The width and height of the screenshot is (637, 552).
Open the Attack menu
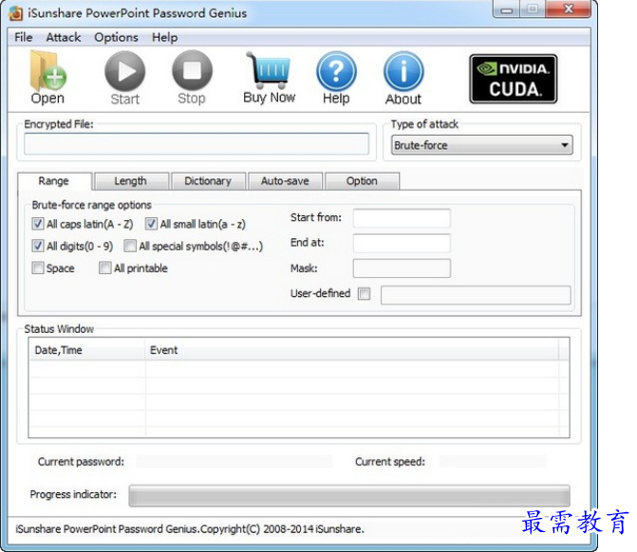point(64,37)
